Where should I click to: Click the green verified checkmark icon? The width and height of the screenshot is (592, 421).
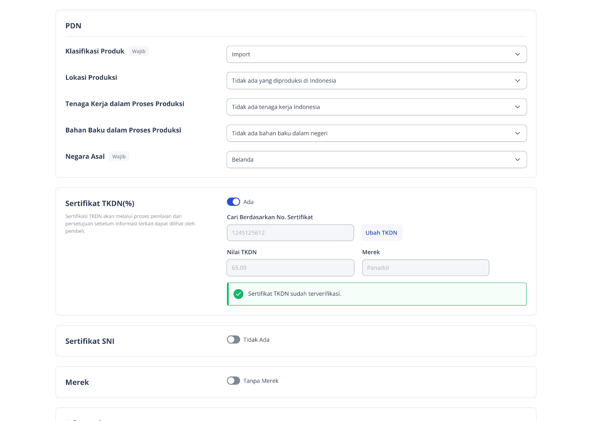click(239, 294)
